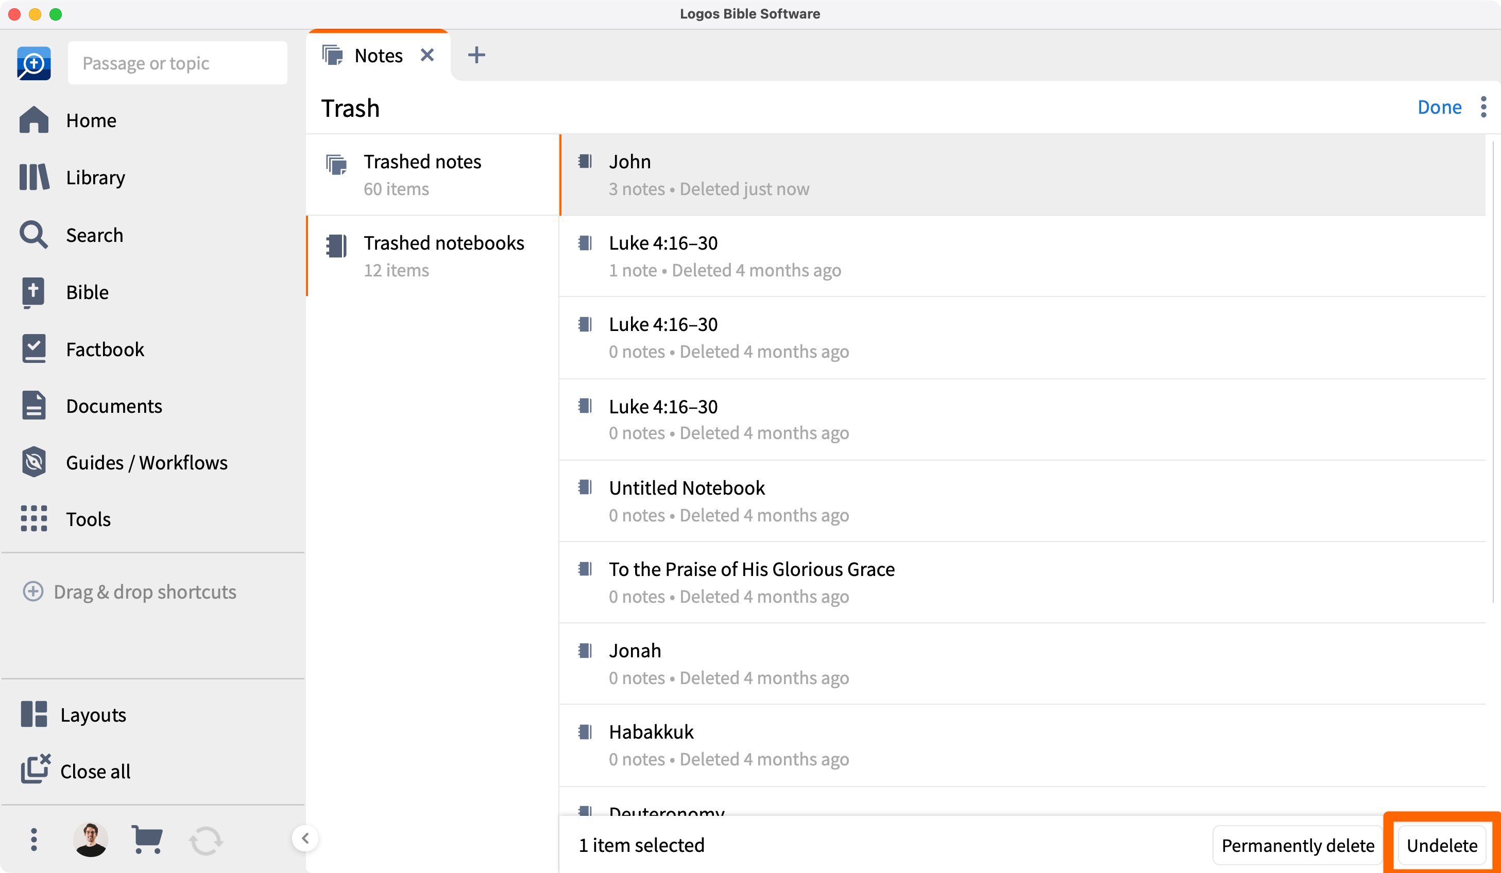
Task: Click the Search magnifier icon
Action: click(34, 235)
